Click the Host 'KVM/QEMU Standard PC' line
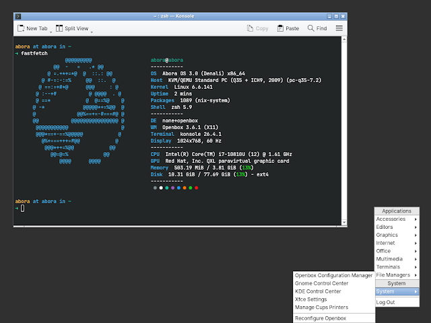 coord(236,80)
